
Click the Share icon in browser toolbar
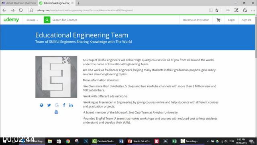coord(245,10)
